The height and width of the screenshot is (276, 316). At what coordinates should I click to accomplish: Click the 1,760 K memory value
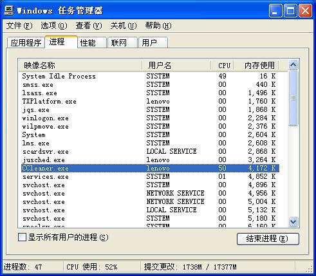point(262,101)
